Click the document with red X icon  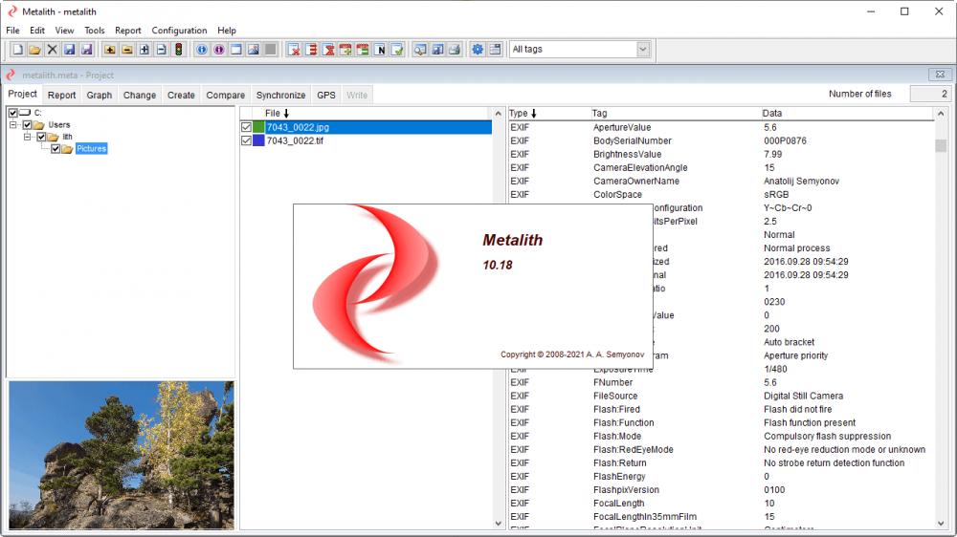[x=294, y=50]
